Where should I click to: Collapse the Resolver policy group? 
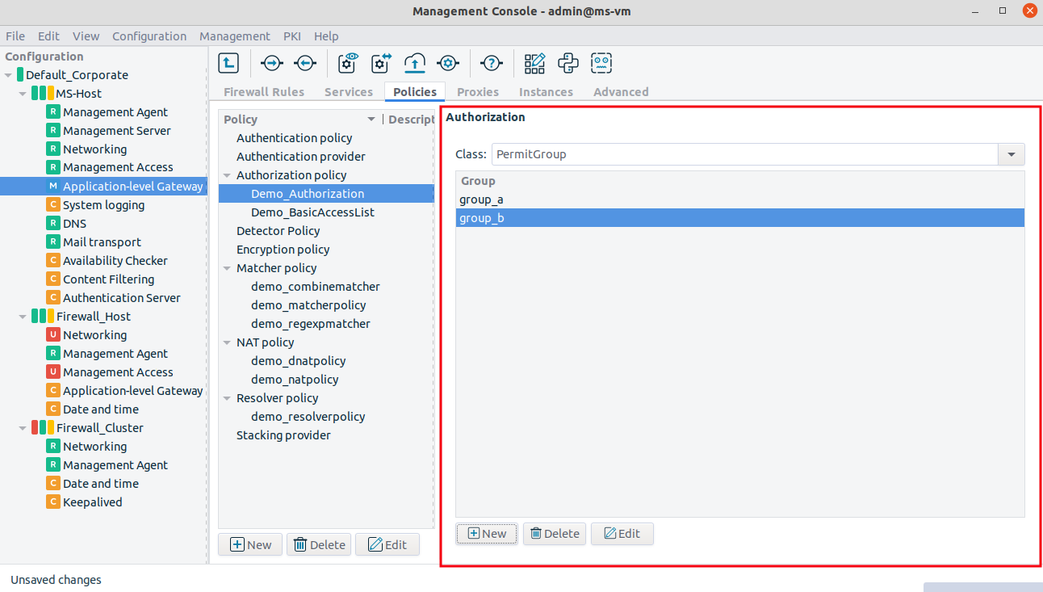point(228,398)
